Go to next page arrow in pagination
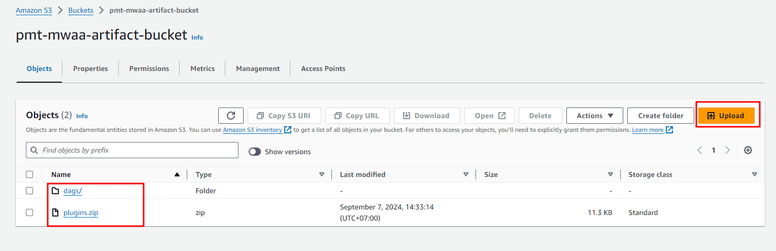776x251 pixels. (x=727, y=150)
